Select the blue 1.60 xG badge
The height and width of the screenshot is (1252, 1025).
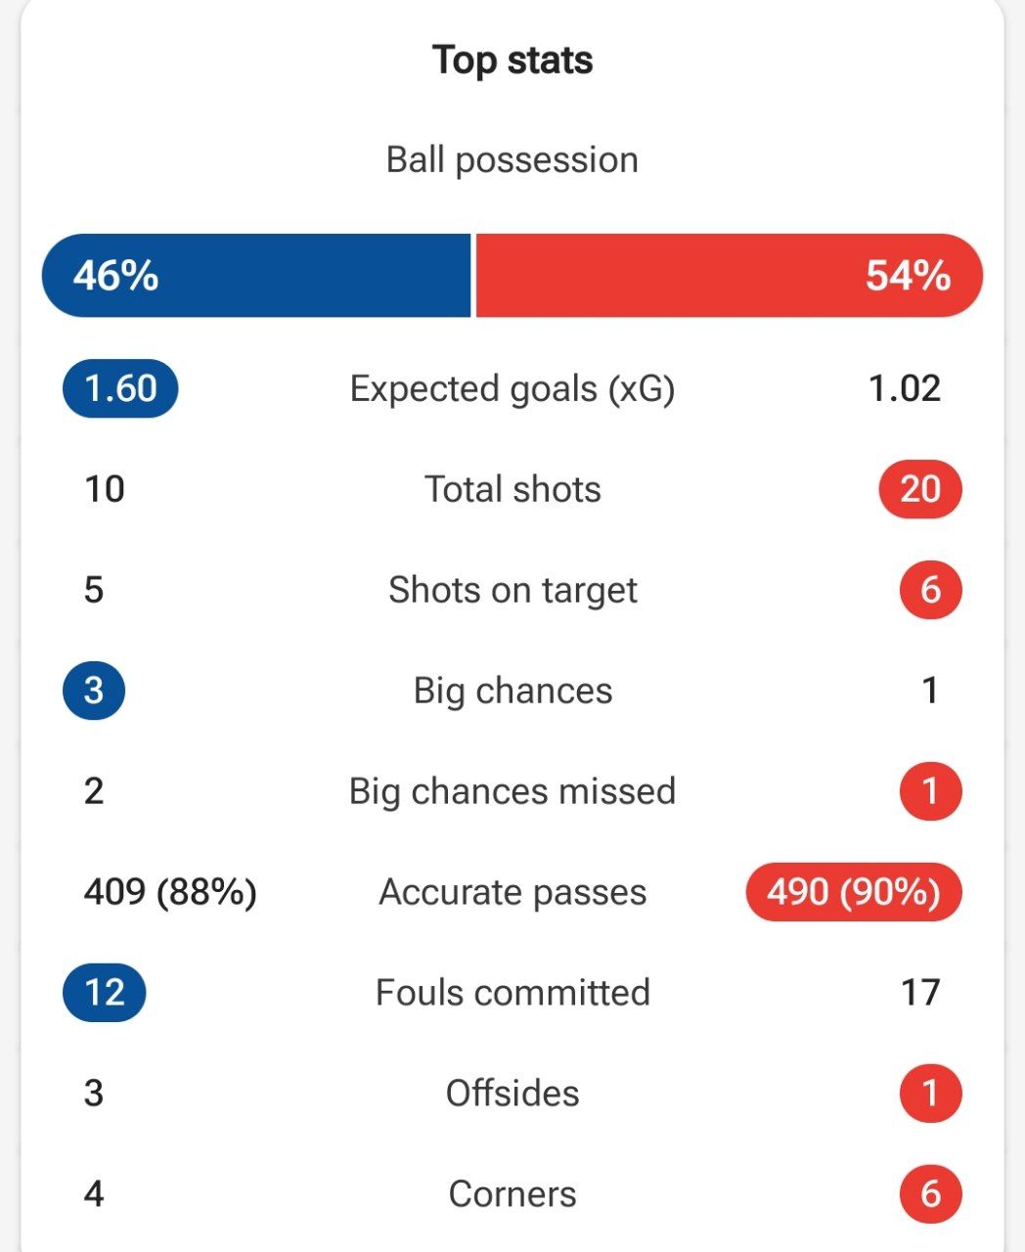[x=120, y=388]
